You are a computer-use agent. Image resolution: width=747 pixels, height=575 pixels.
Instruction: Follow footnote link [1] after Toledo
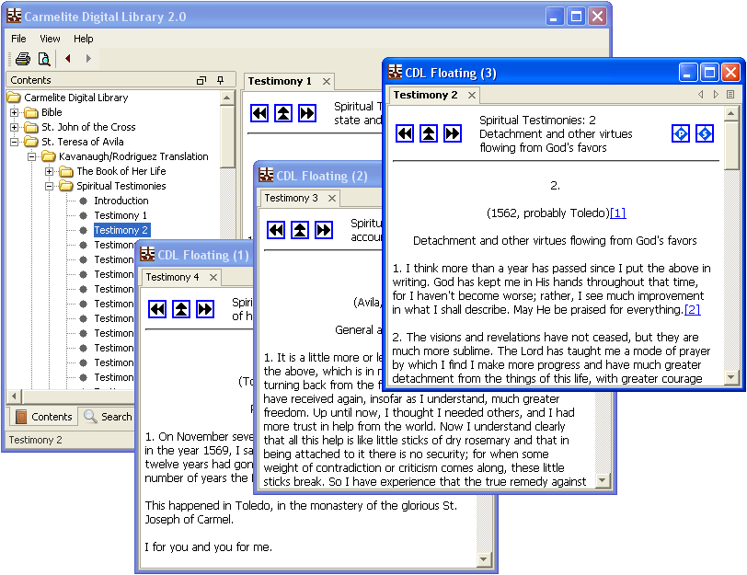tap(617, 213)
